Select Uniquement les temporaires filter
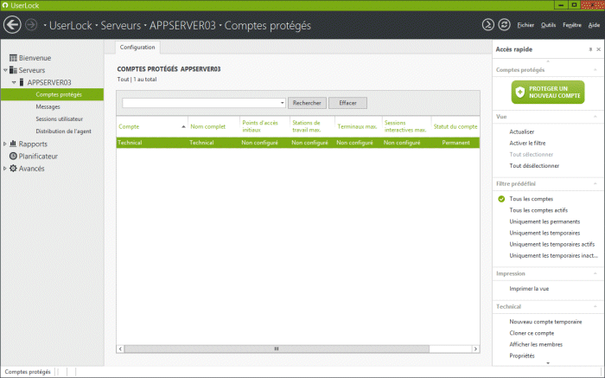The width and height of the screenshot is (605, 378). click(x=544, y=233)
